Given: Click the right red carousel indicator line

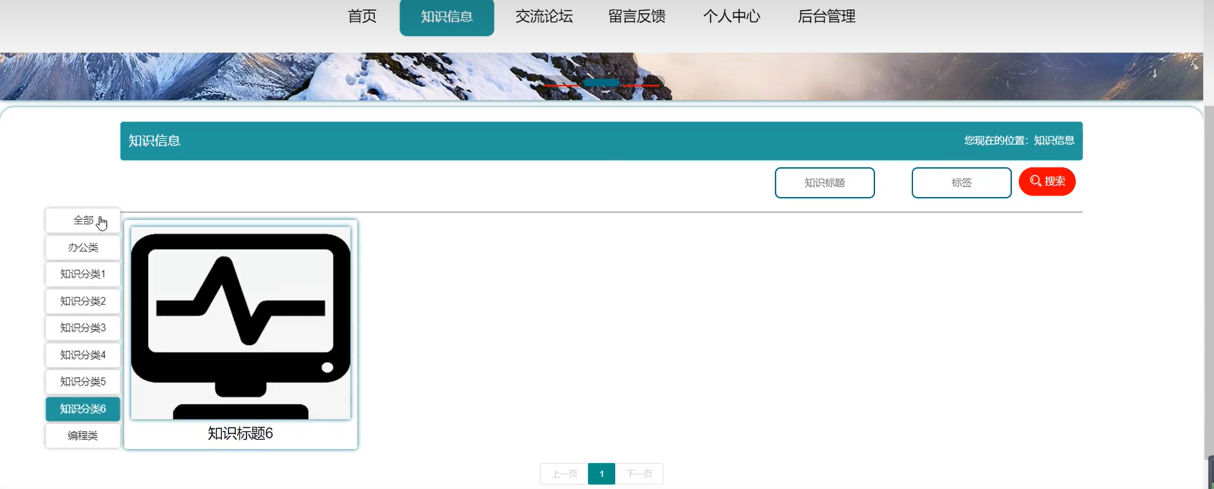Looking at the screenshot, I should coord(641,85).
